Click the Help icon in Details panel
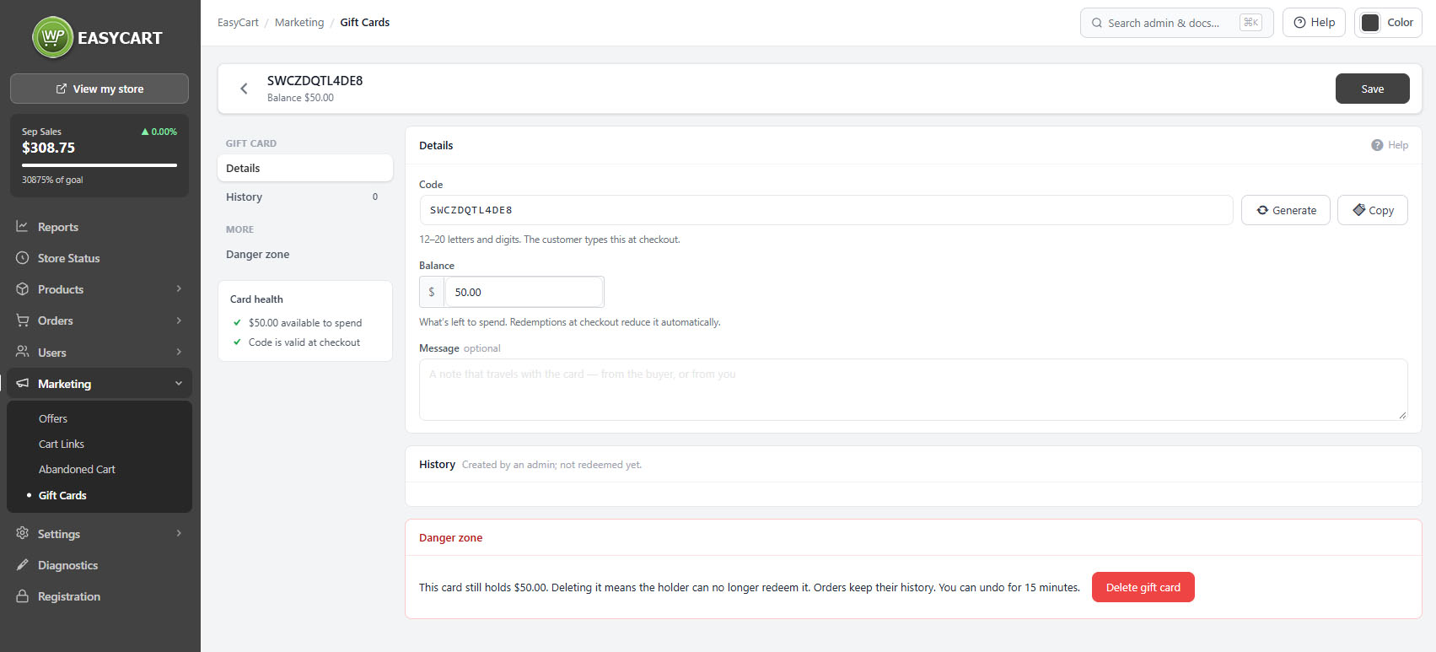Viewport: 1436px width, 652px height. [x=1377, y=145]
